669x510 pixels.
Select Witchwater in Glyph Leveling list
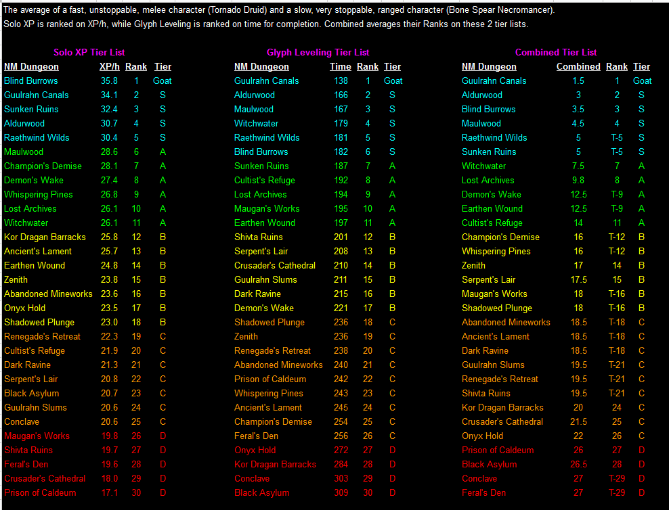point(256,123)
